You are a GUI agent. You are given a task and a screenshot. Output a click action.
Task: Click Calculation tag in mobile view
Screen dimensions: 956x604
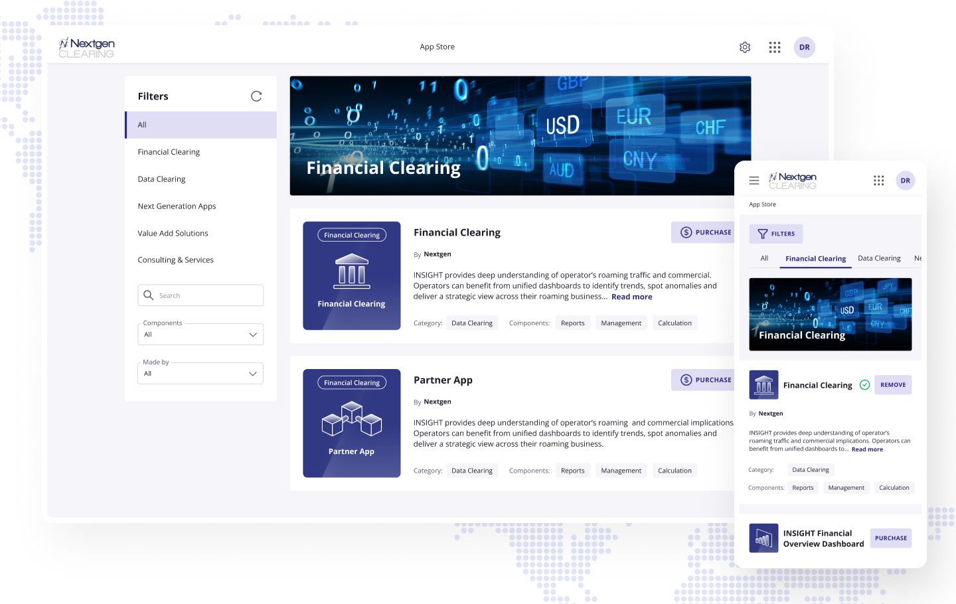pyautogui.click(x=894, y=488)
